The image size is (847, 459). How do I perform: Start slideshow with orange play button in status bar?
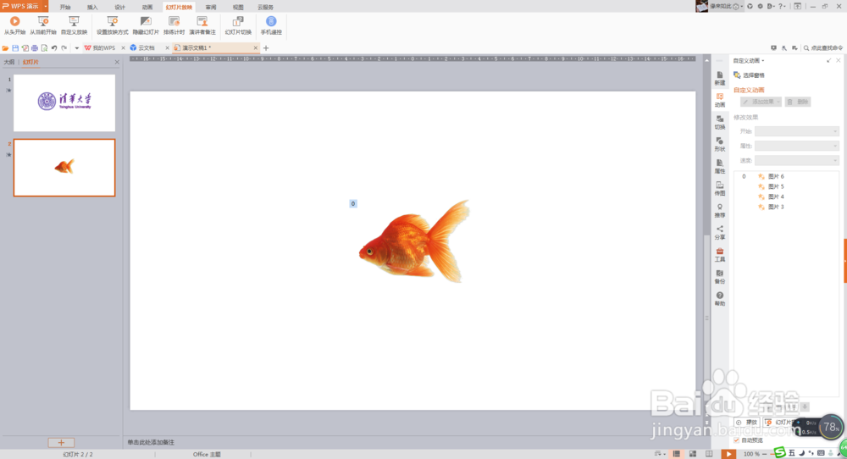click(728, 454)
